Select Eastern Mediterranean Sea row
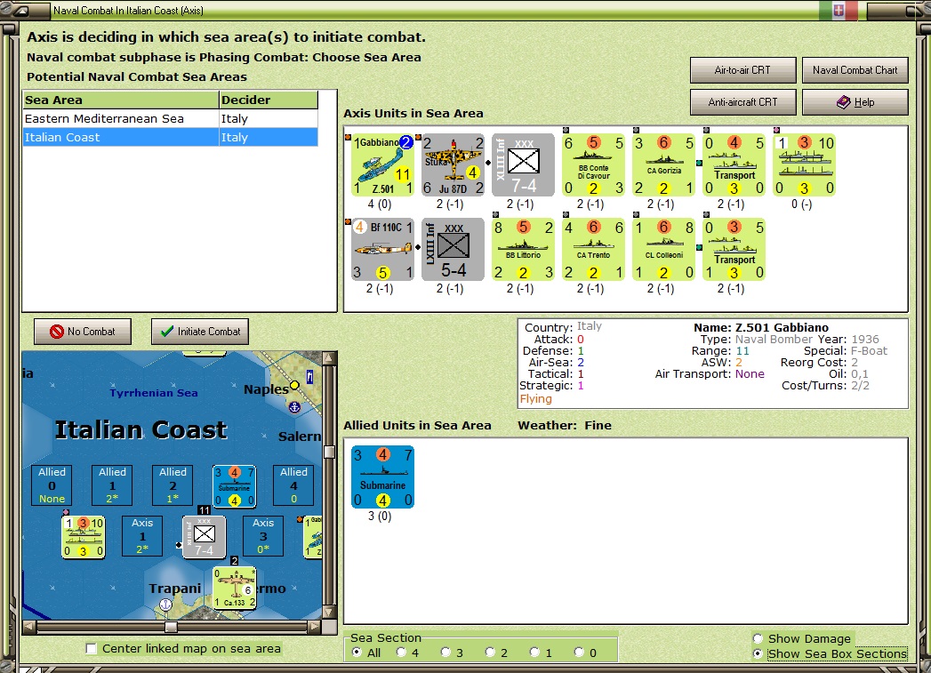The image size is (931, 673). [x=171, y=119]
